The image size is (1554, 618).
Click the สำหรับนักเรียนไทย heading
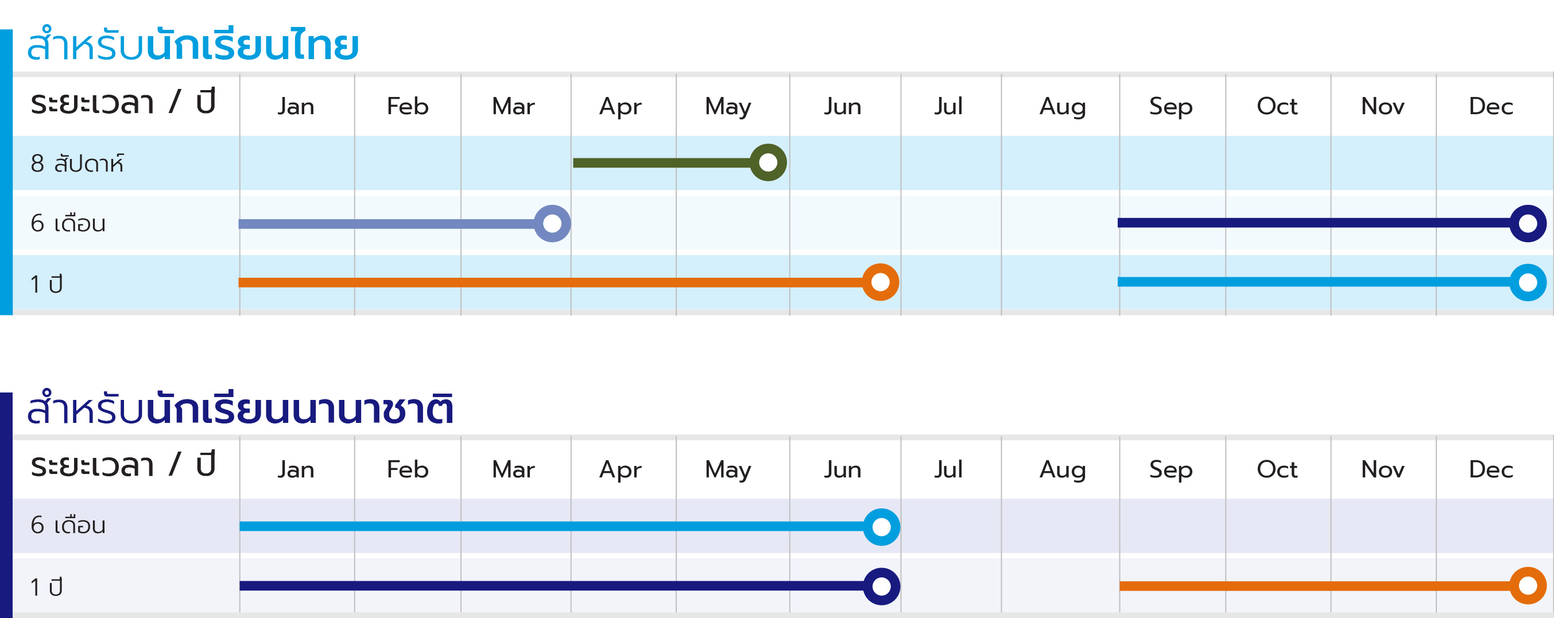coord(193,45)
